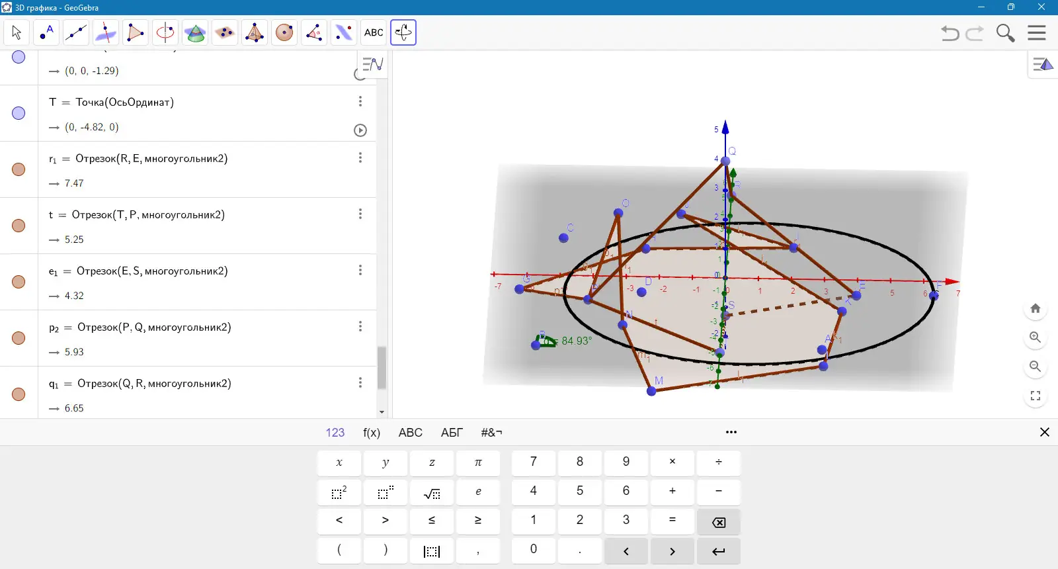Open keyboard more options ellipsis

pyautogui.click(x=731, y=432)
